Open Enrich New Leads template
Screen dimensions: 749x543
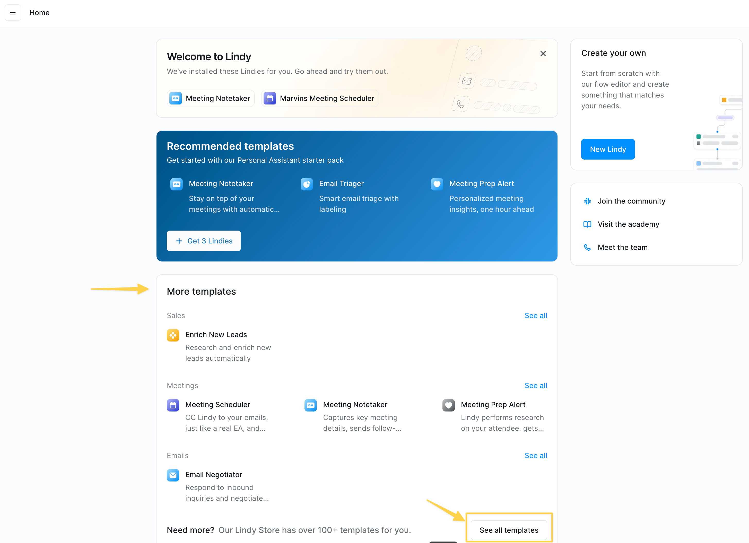pos(216,335)
